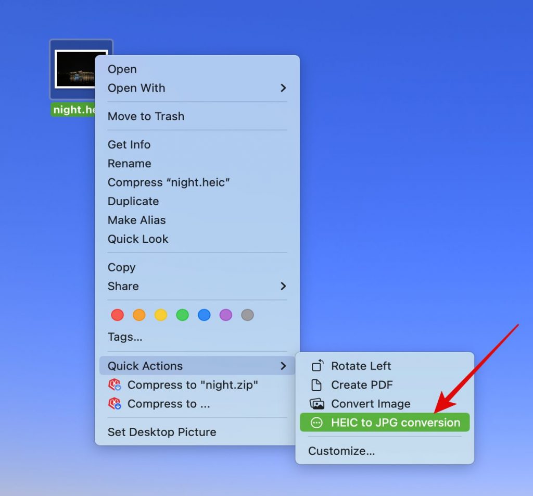The image size is (533, 496).
Task: Open the Tags... dialog
Action: tap(125, 337)
